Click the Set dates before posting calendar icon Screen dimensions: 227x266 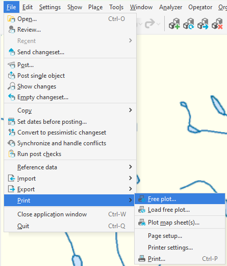pyautogui.click(x=12, y=122)
